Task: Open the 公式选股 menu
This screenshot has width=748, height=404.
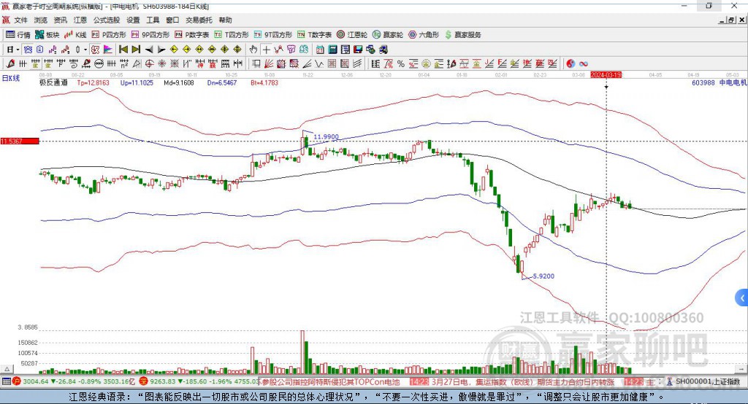Action: (107, 20)
